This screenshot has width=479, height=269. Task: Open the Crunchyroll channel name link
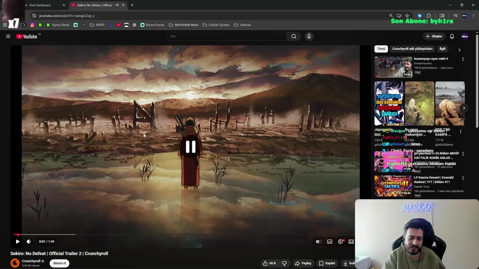coord(31,261)
